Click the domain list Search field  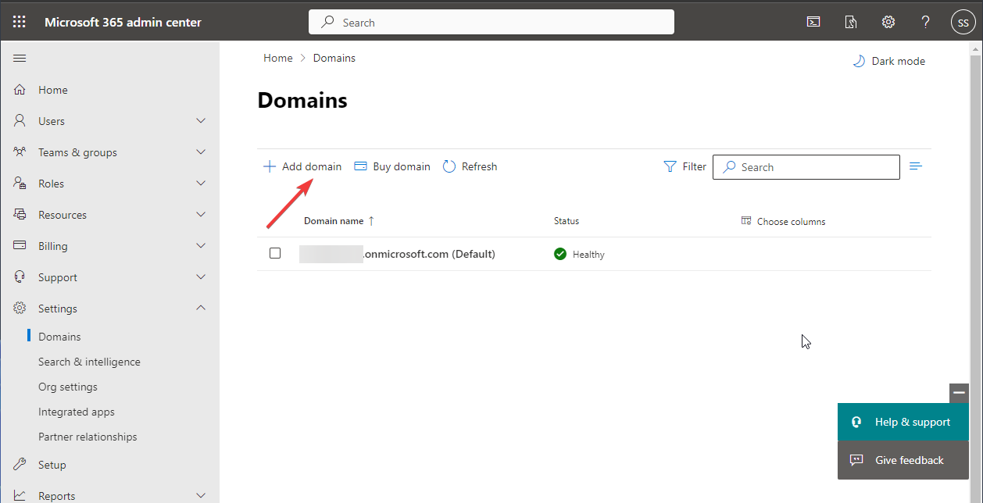(x=806, y=167)
